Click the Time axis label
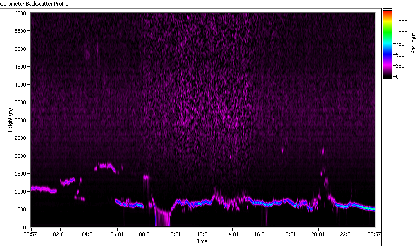Viewport: 418px width, 246px height. click(202, 241)
